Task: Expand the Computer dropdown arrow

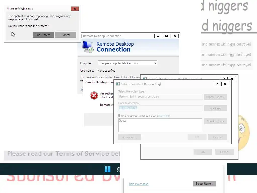Action: pos(155,63)
